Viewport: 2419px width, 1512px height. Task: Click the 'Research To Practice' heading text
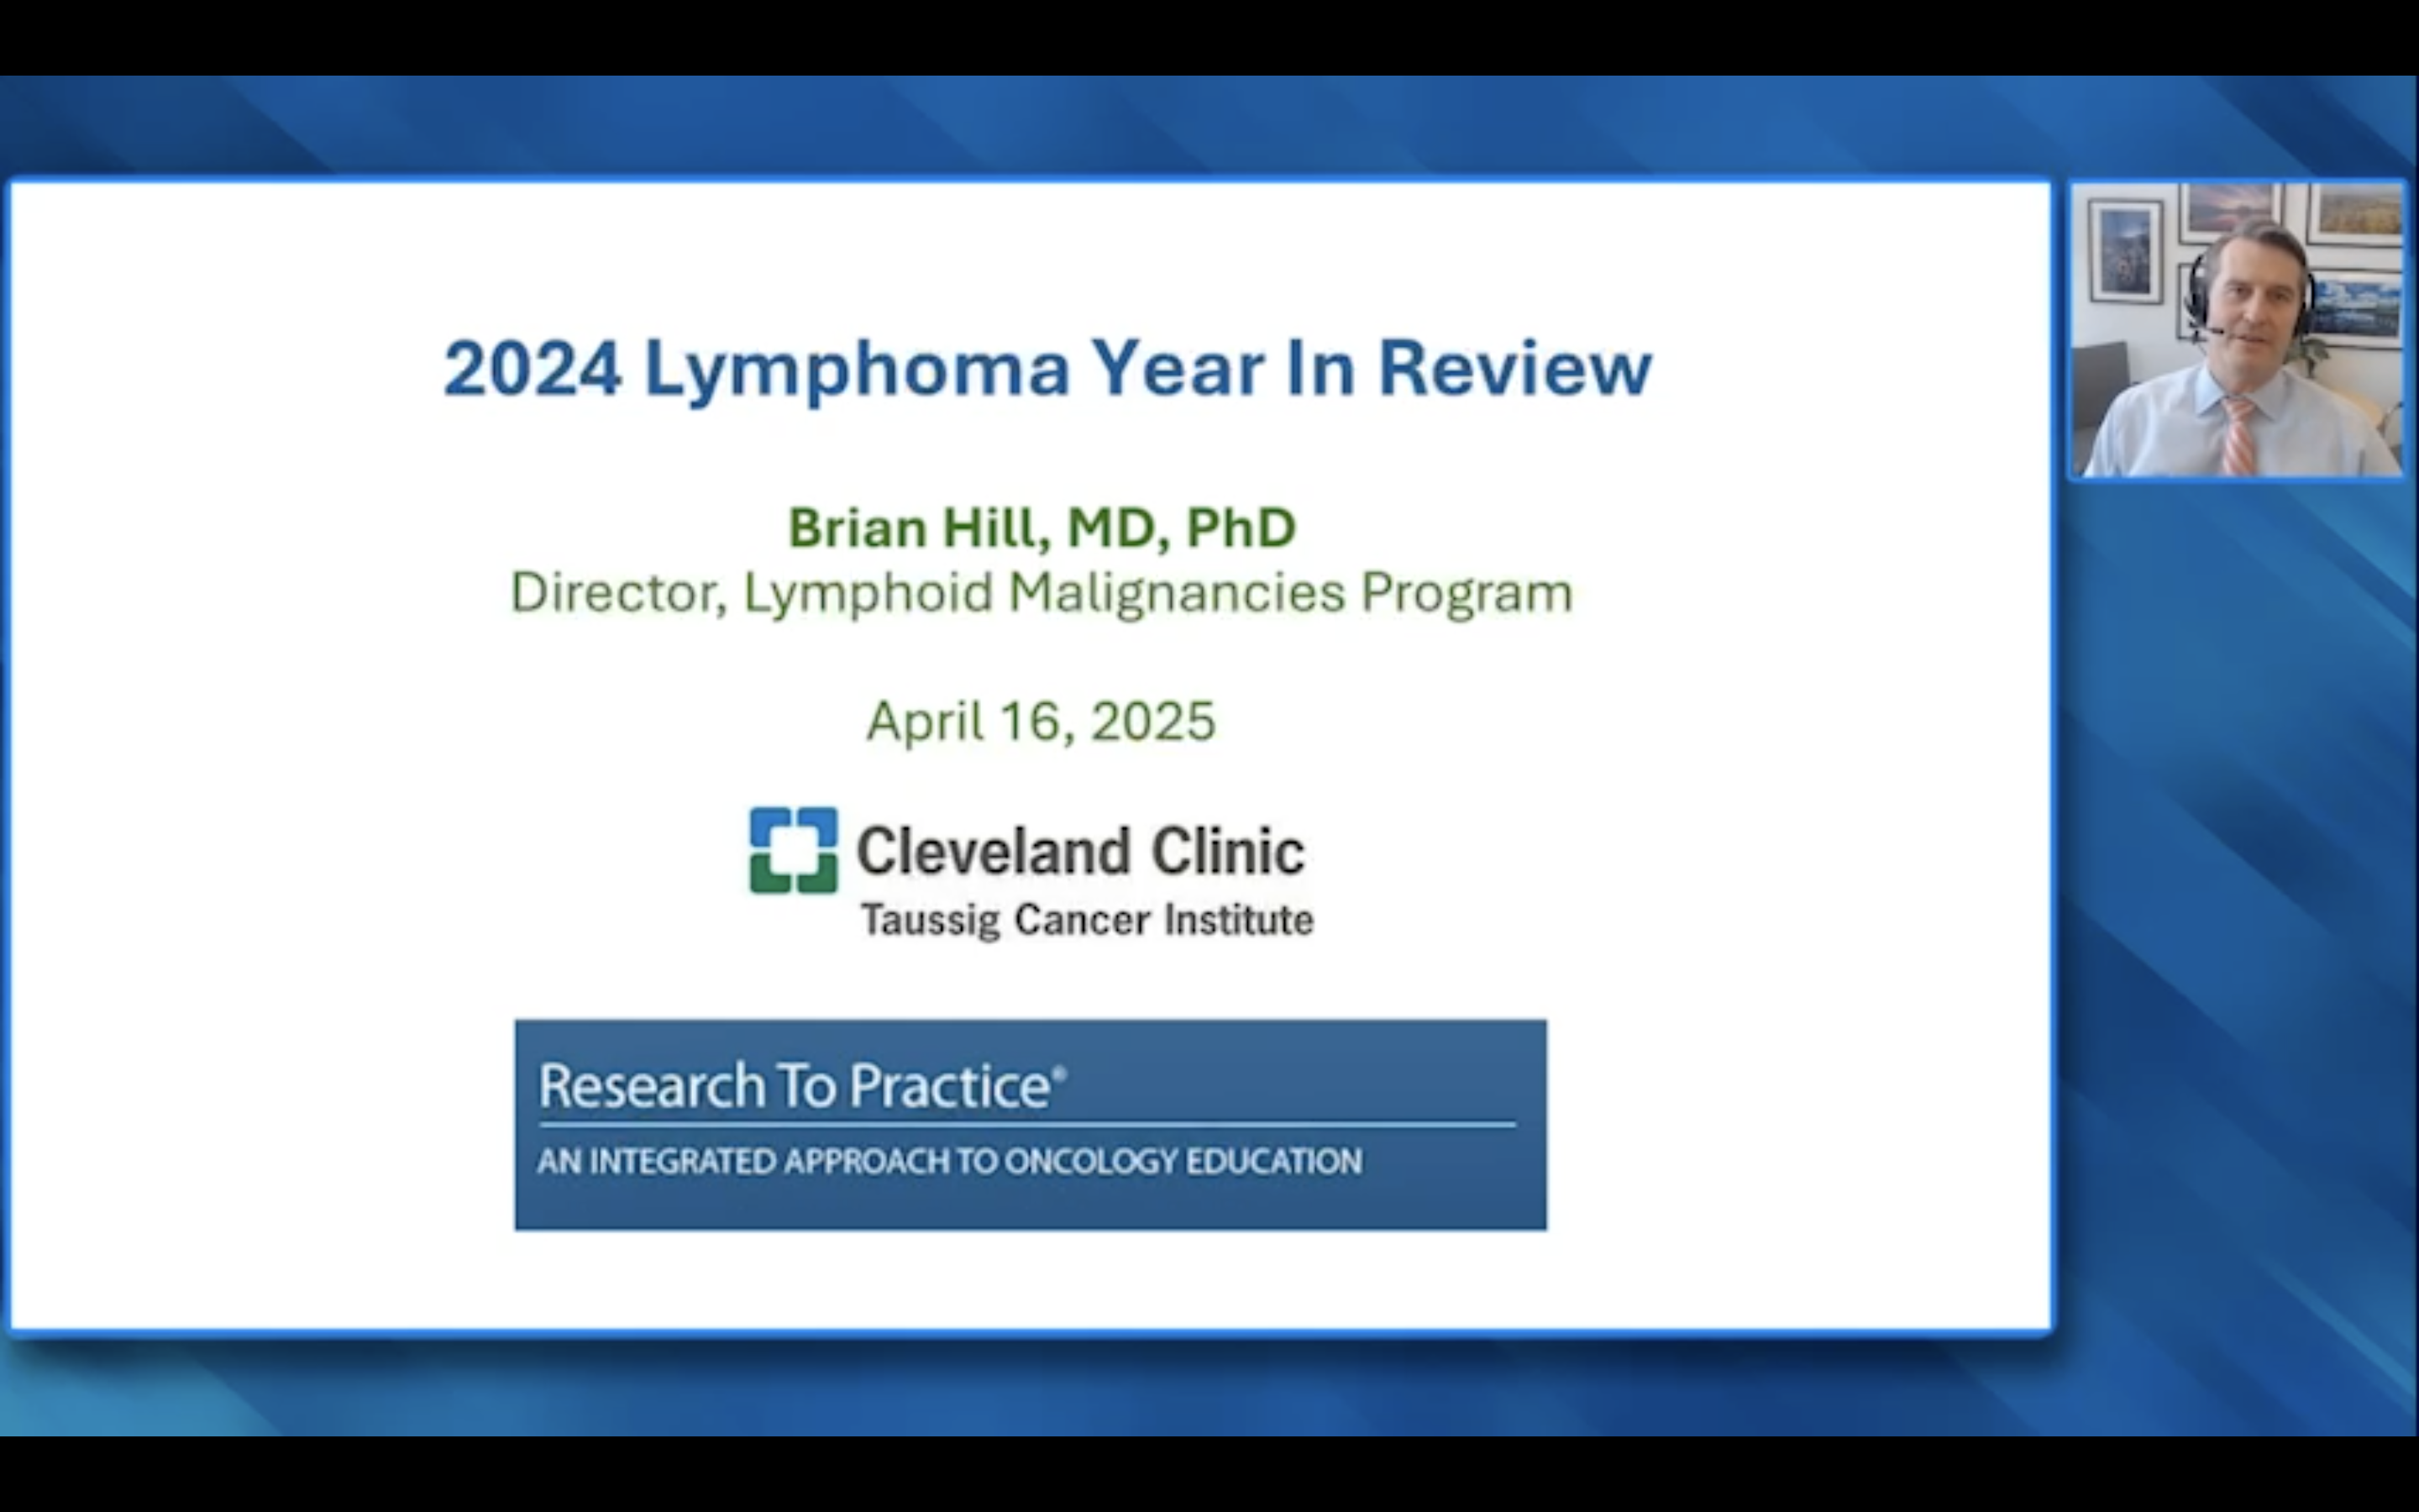tap(803, 1086)
